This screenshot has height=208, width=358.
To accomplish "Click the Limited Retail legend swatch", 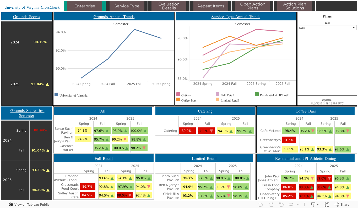I will click(218, 99).
